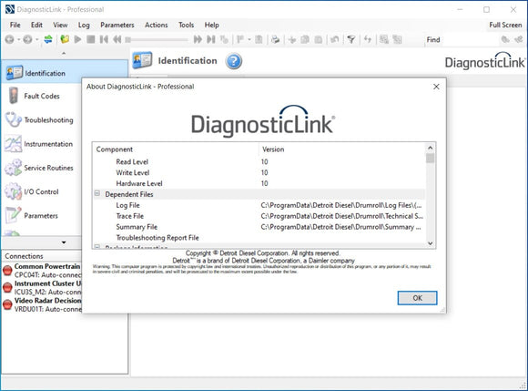Open dropdown arrow next to Back button
The width and height of the screenshot is (528, 391).
(x=18, y=40)
